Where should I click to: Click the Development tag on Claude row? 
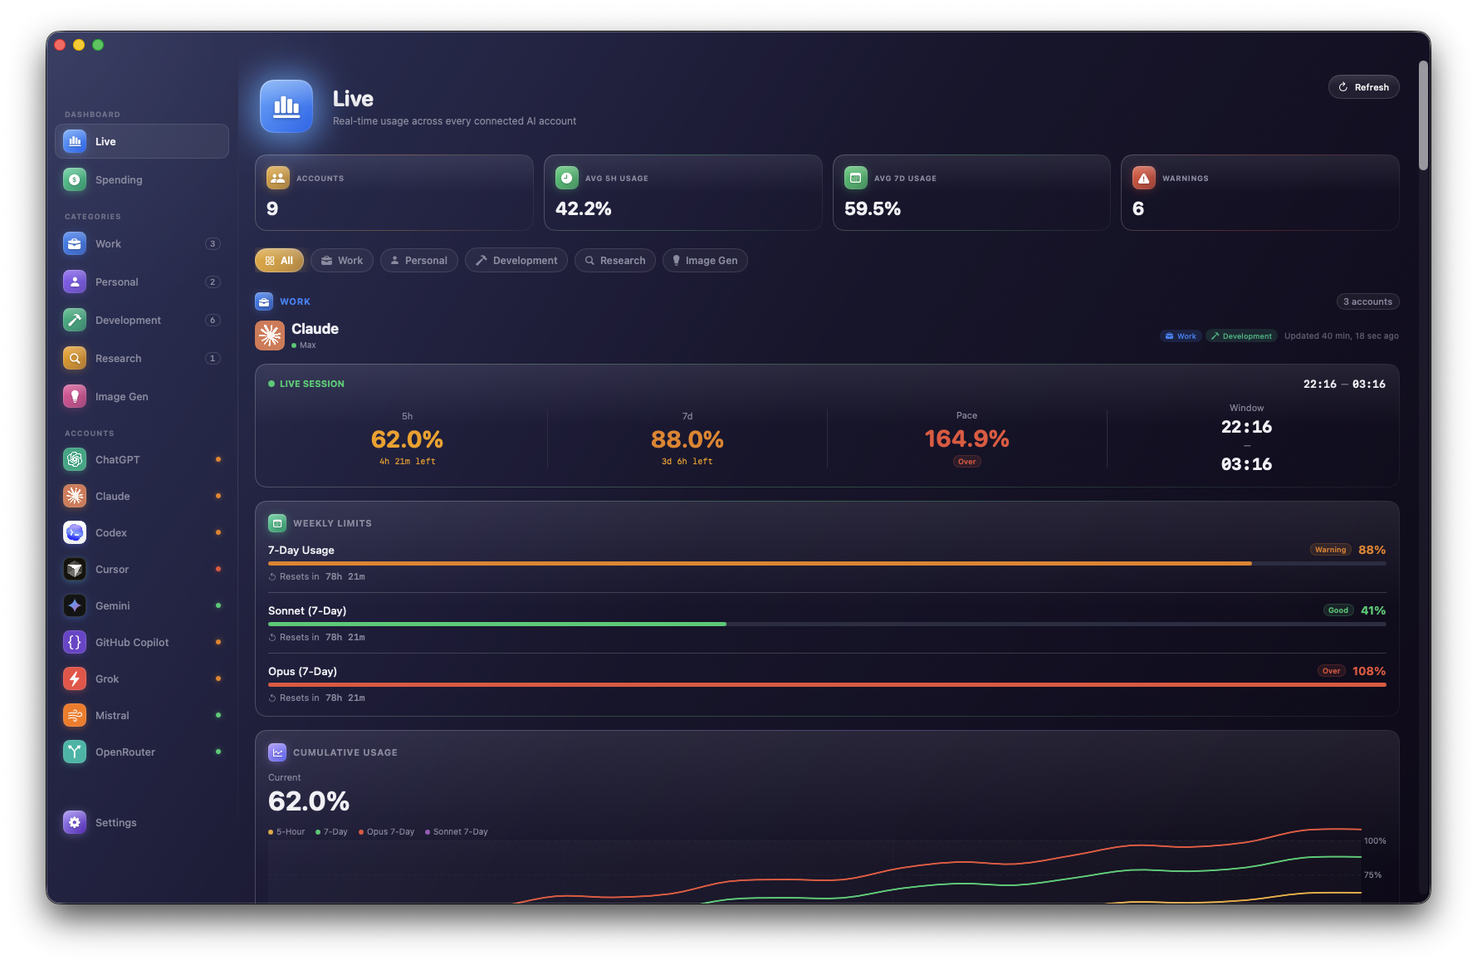point(1241,336)
